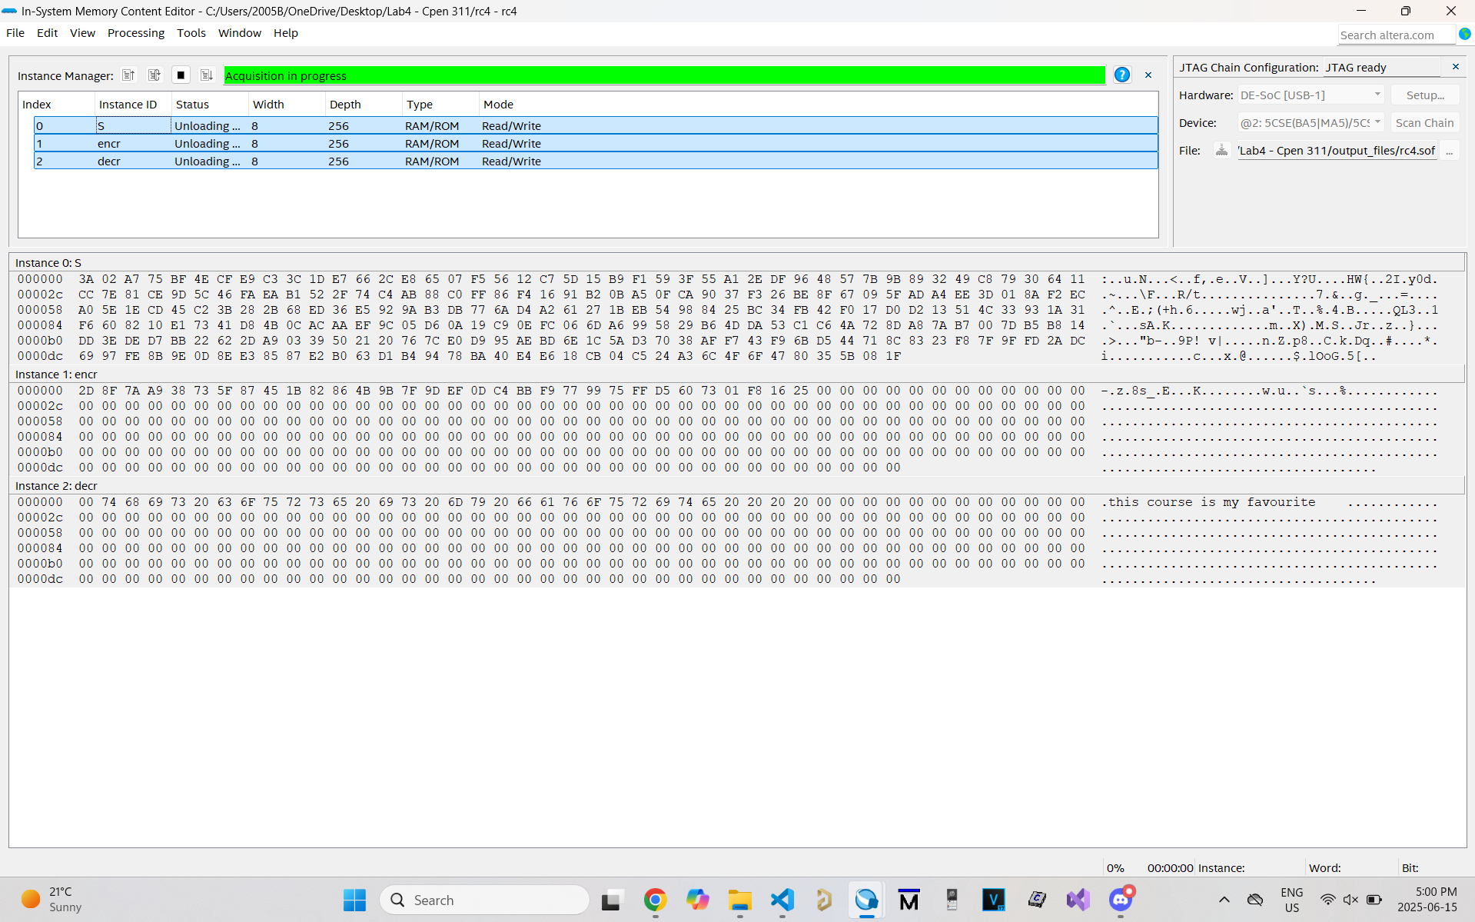The height and width of the screenshot is (922, 1475).
Task: Select the read data from memory icon
Action: (128, 75)
